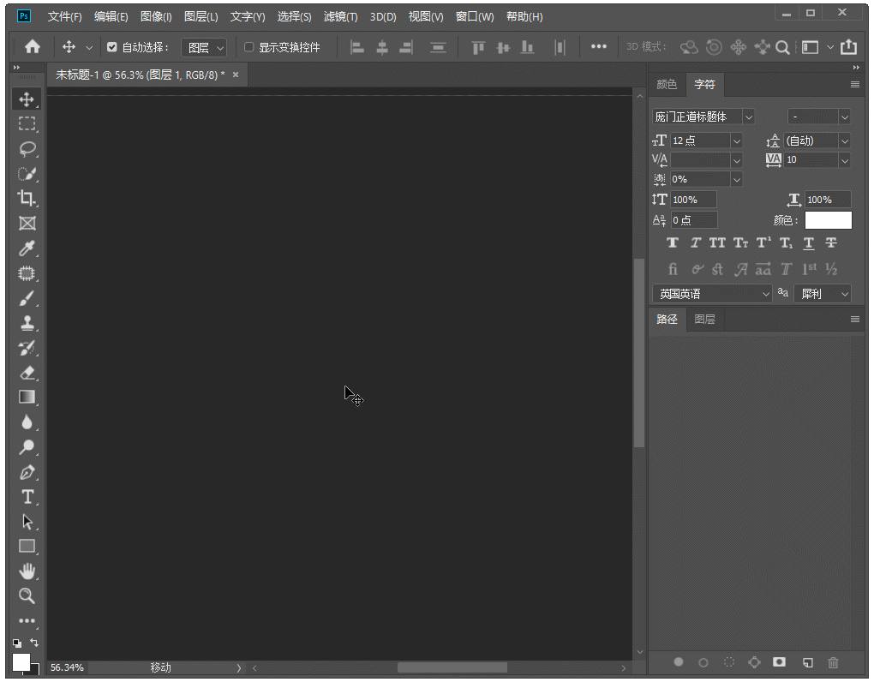
Task: Click the white text color swatch
Action: tap(829, 220)
